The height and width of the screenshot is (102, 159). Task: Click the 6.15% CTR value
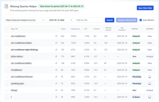[87, 56]
